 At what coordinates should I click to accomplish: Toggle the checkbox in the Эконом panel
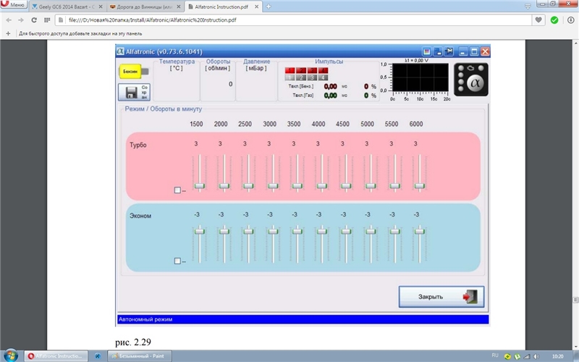[x=178, y=261]
